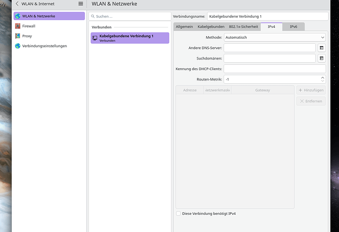Screen dimensions: 339x232
Task: Click the Verbindungsname text field
Action: 260,16
